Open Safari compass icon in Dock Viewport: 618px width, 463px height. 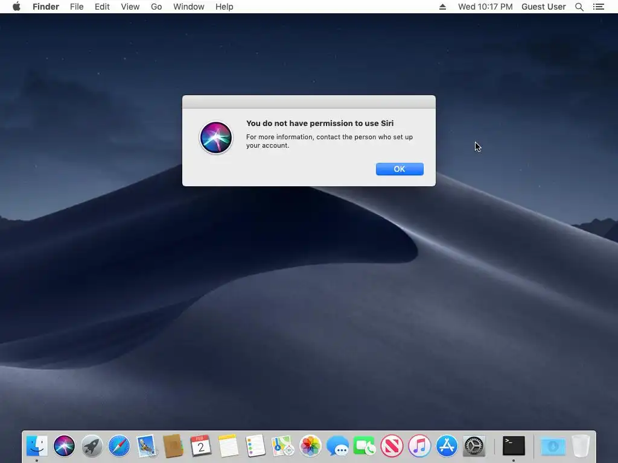[x=119, y=446]
